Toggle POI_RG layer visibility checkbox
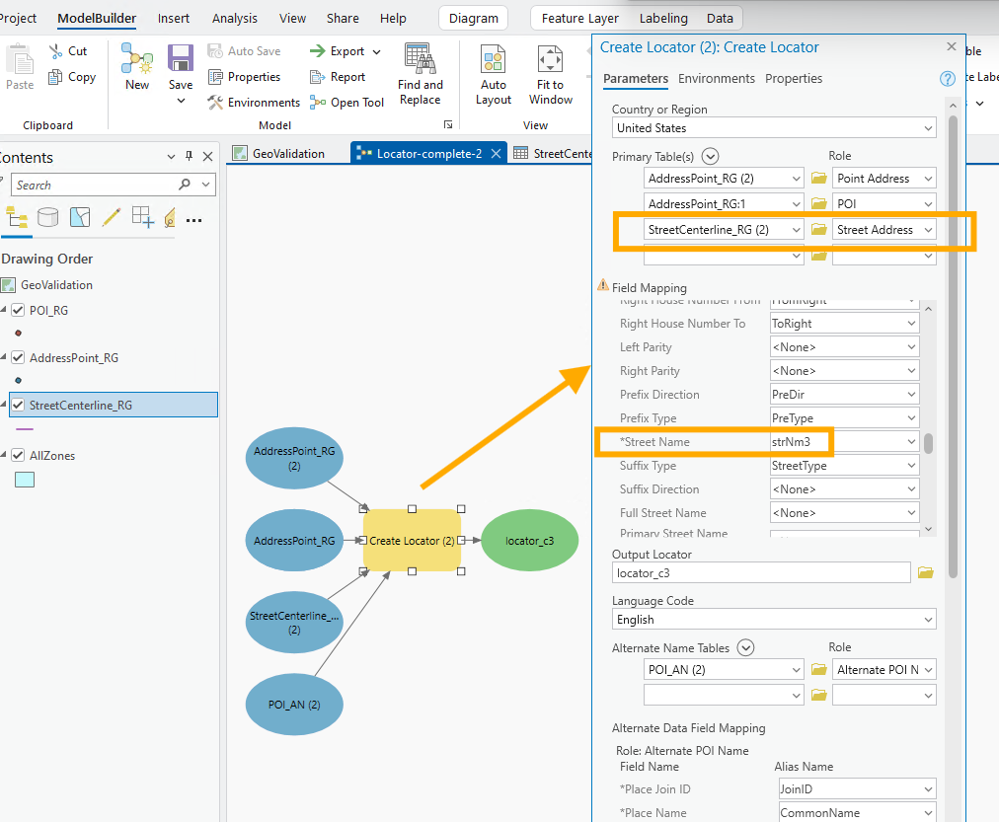Viewport: 999px width, 822px height. coord(18,310)
